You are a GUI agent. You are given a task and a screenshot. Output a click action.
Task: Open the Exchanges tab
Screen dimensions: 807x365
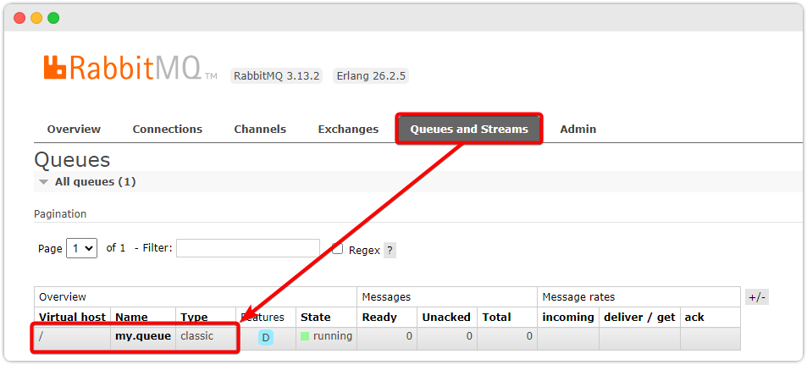[x=348, y=130]
